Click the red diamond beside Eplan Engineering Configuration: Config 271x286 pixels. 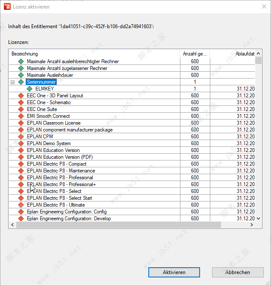21,212
